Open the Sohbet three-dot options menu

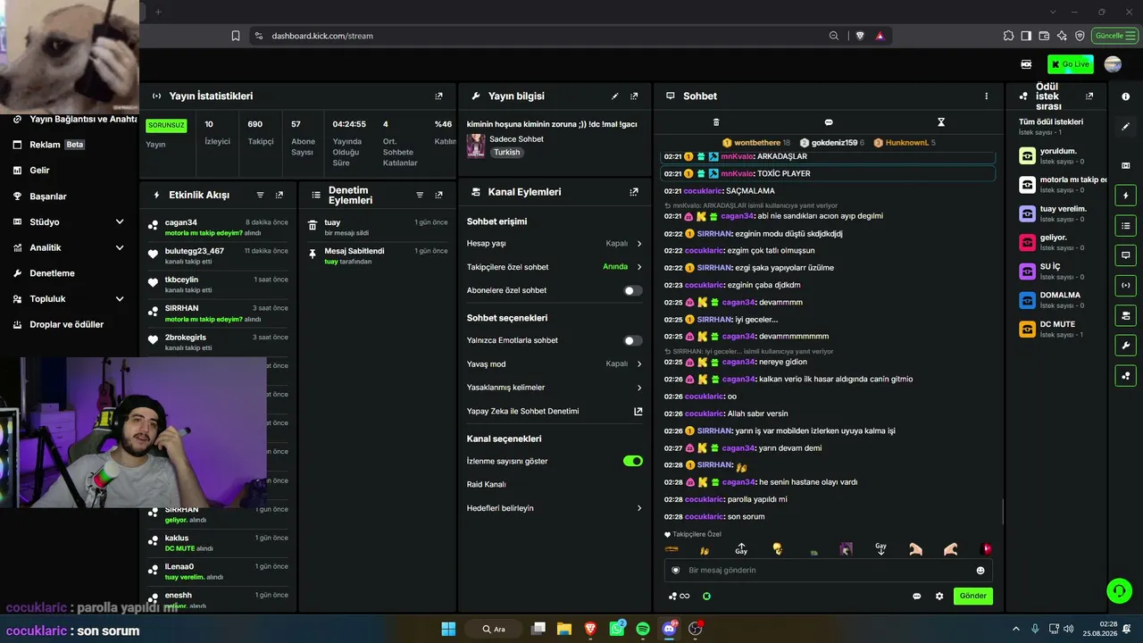coord(987,96)
